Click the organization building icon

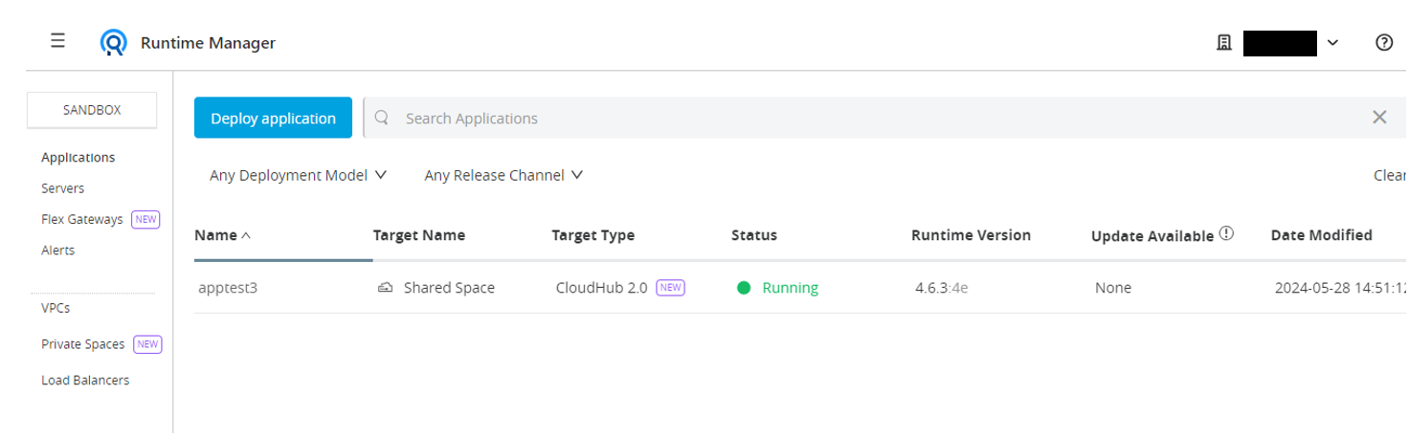(1223, 43)
